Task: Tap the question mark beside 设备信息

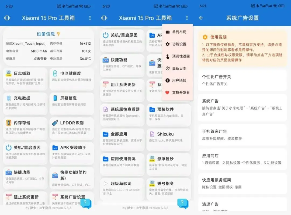Action: pyautogui.click(x=58, y=34)
